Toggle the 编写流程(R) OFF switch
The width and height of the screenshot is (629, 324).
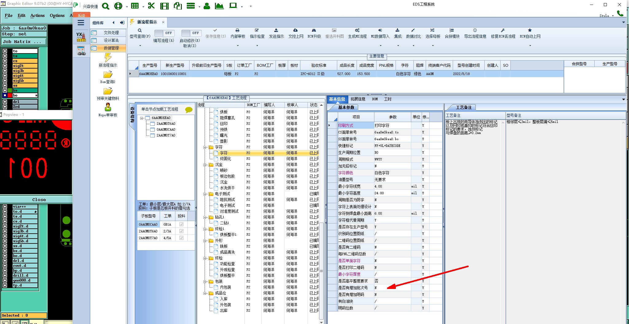click(164, 33)
